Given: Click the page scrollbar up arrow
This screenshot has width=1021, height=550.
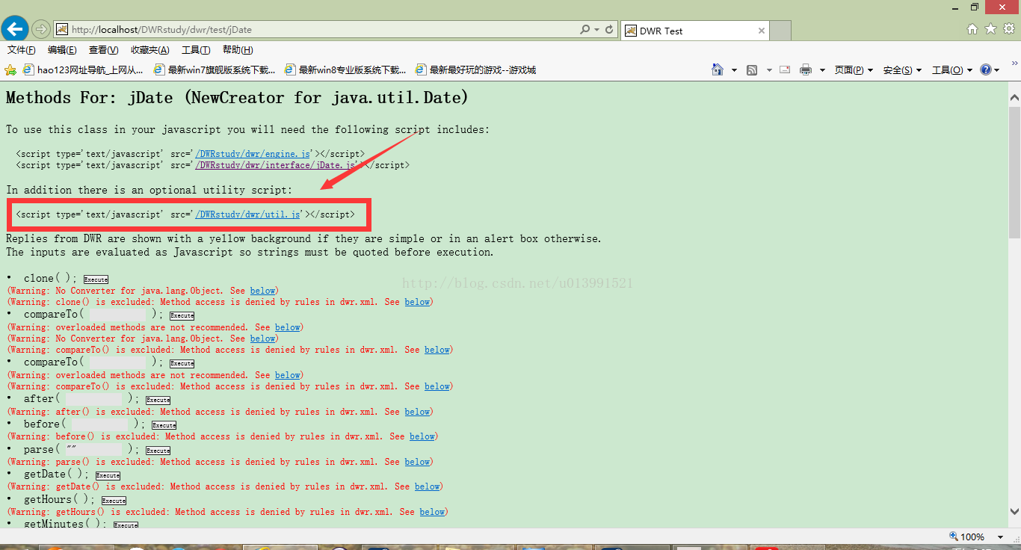Looking at the screenshot, I should click(1014, 97).
